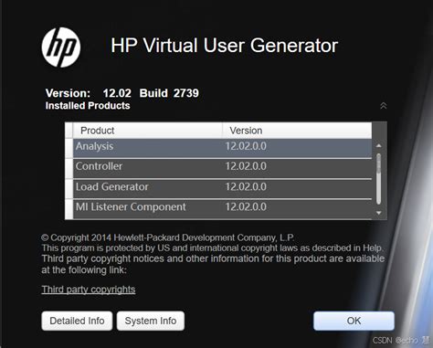Click the HP logo icon
433x348 pixels.
click(61, 47)
